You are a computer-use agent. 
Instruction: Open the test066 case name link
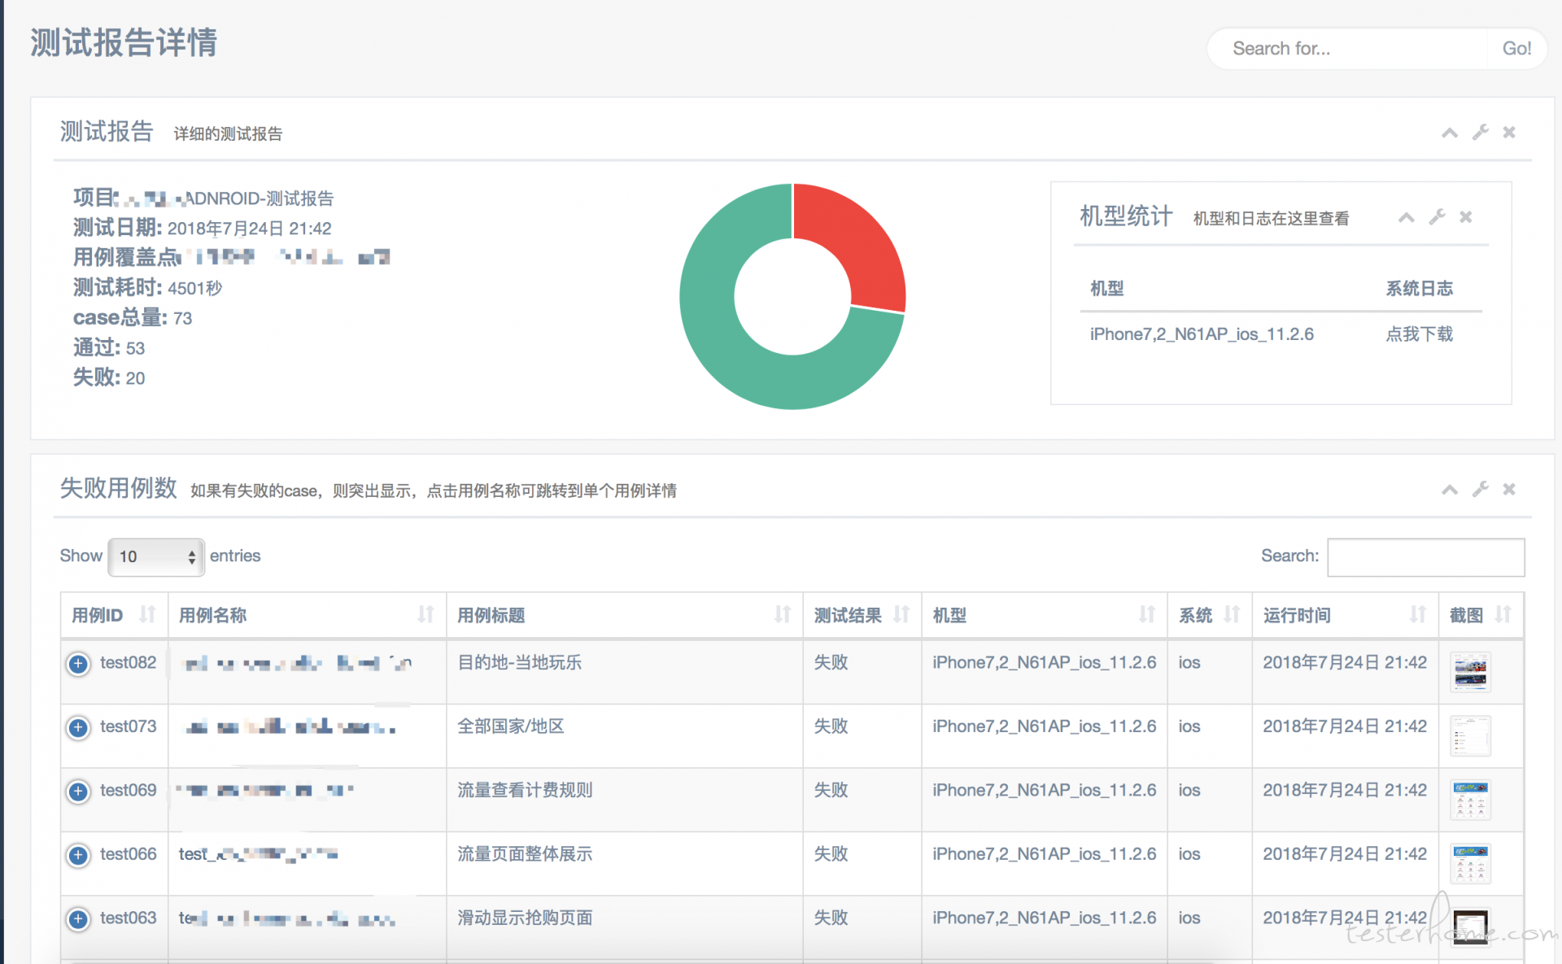coord(259,854)
